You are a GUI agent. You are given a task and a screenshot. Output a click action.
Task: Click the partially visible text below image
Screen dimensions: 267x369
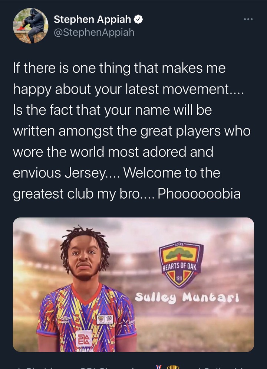pyautogui.click(x=133, y=367)
